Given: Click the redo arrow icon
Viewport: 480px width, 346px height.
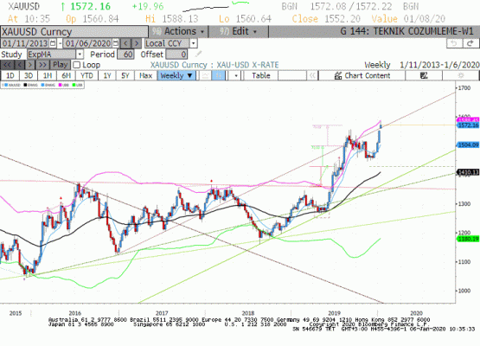Looking at the screenshot, I should [470, 43].
